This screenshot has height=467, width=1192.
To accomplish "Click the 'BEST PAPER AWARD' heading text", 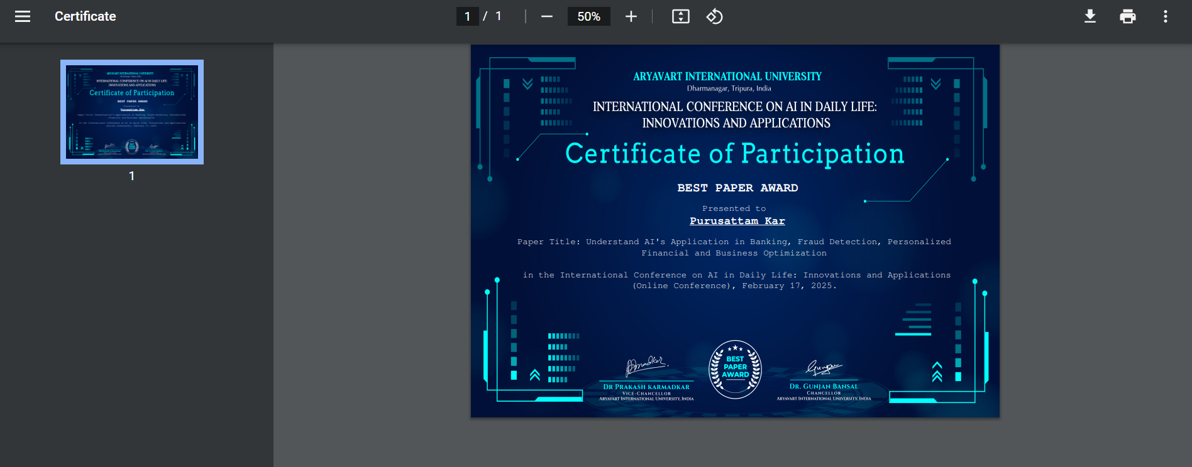I will coord(737,188).
